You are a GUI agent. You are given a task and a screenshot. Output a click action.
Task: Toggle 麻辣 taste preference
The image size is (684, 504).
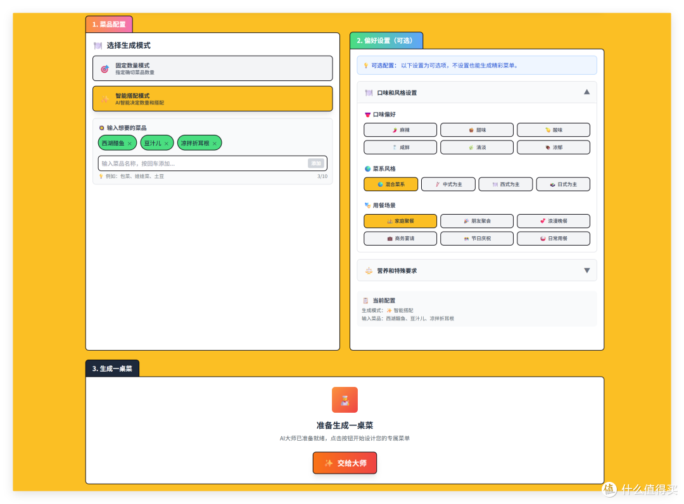(400, 130)
